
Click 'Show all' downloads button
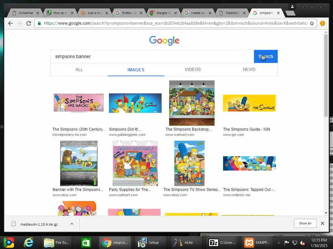point(305,223)
